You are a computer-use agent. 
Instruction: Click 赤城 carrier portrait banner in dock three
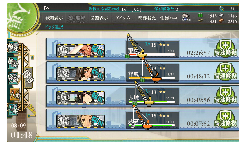tap(81, 97)
